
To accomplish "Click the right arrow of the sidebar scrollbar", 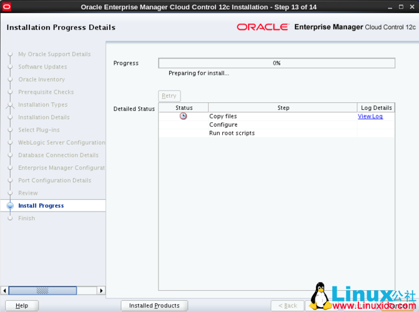I will click(101, 290).
